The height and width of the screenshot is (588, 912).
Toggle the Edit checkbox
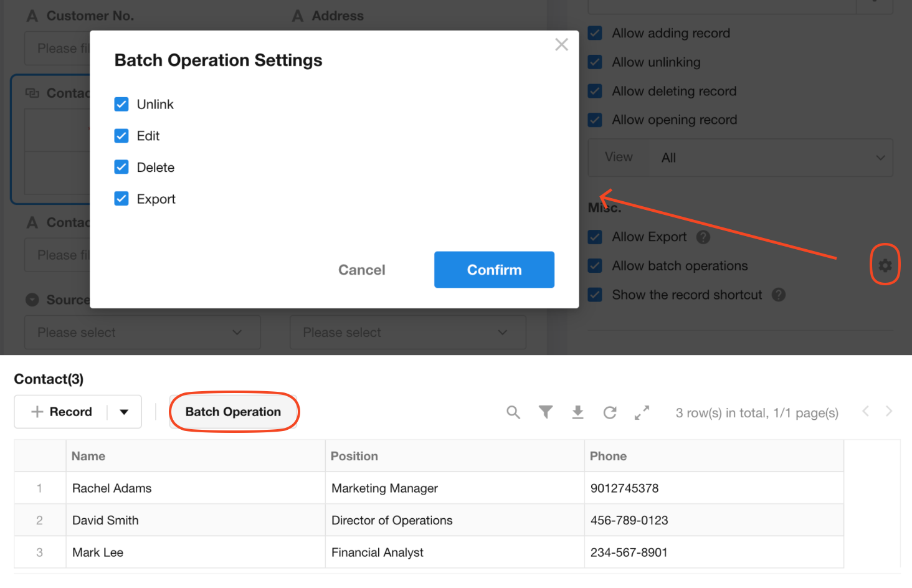[121, 136]
